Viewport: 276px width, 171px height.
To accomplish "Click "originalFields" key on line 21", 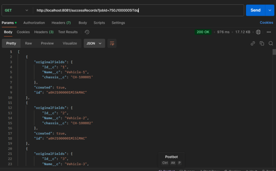I will (50, 154).
